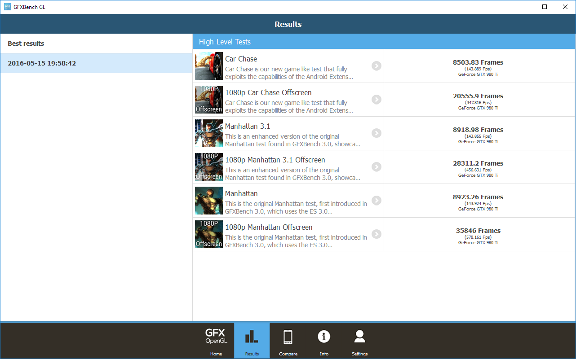Image resolution: width=576 pixels, height=359 pixels.
Task: Click the 8503.83 Frames result
Action: click(478, 62)
